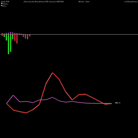138x138 pixels.
Task: Click the 'charts for MEESHO' heading text
Action: pos(56,2)
